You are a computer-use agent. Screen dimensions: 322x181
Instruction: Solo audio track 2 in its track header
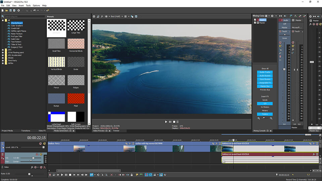(41, 154)
